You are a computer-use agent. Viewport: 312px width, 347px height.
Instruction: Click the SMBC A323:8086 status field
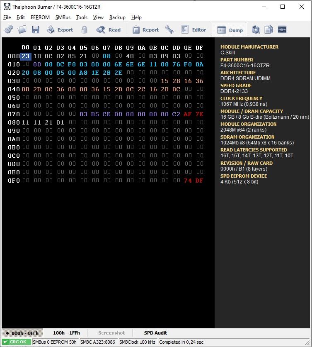(98, 342)
